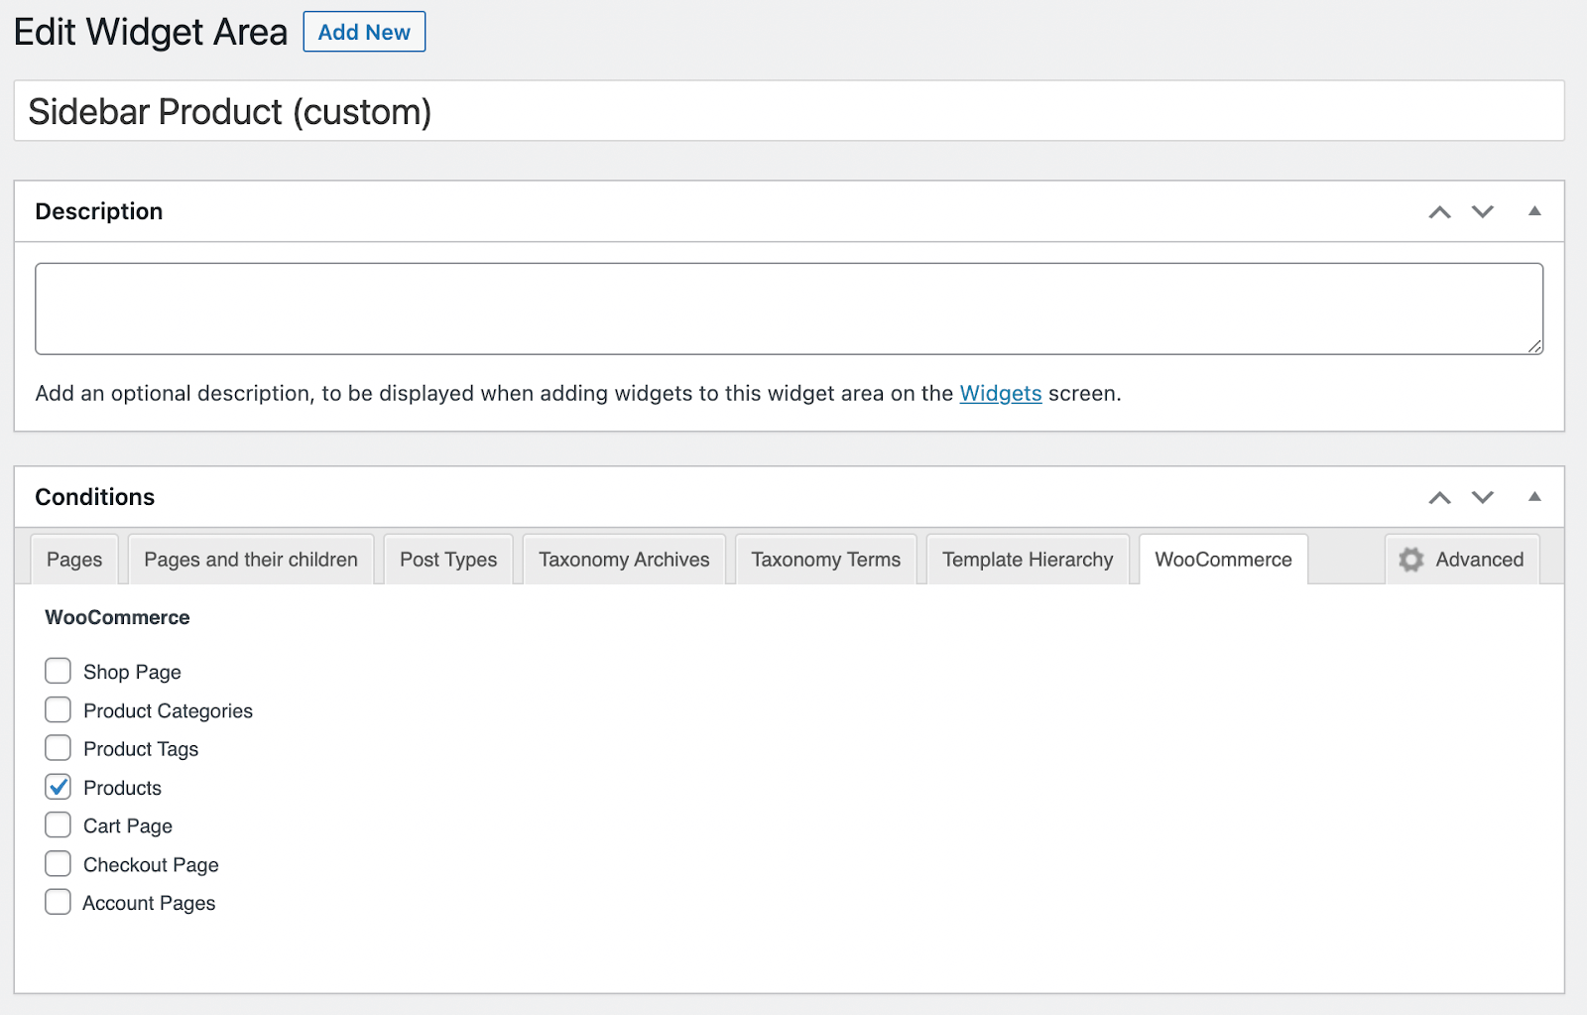Viewport: 1587px width, 1015px height.
Task: Enable the Product Categories condition
Action: 58,709
